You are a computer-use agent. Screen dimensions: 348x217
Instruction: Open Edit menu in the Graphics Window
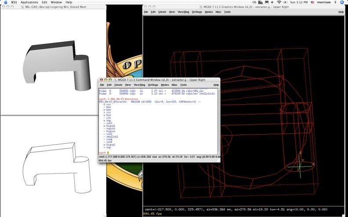(153, 12)
